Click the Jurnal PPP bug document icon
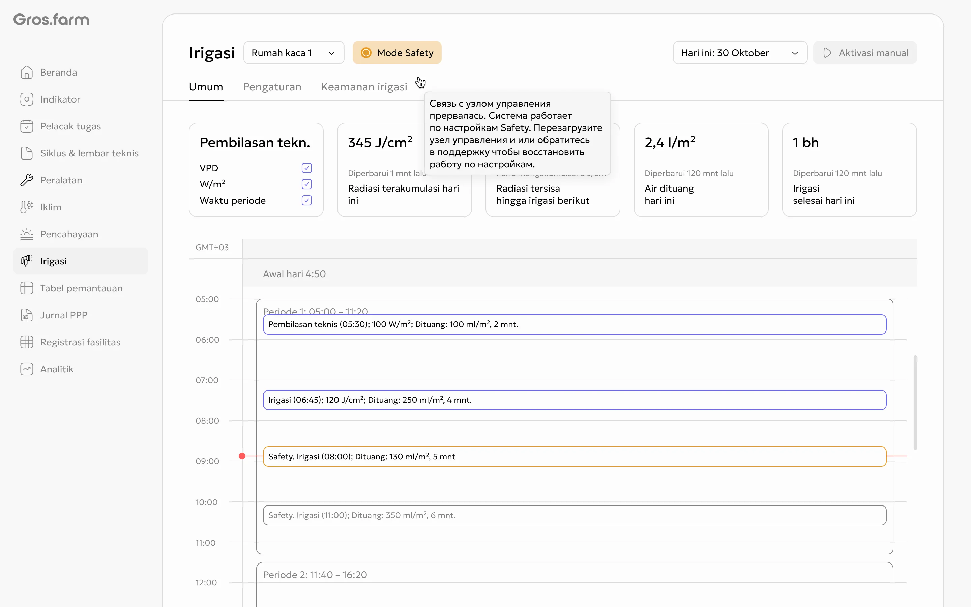 pos(27,315)
